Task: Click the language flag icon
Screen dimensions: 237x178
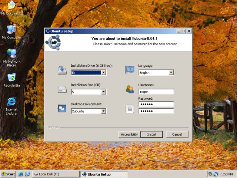Action: pyautogui.click(x=130, y=70)
